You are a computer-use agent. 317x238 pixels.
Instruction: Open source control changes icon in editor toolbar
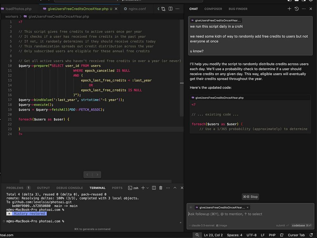163,9
